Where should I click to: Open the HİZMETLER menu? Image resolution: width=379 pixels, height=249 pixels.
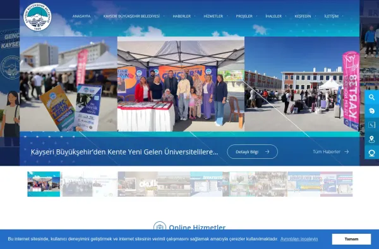[x=214, y=16]
